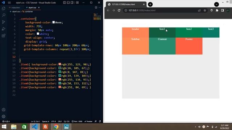Click style1.css in the breadcrumb
Screen dimensions: 232x130
(x=16, y=12)
